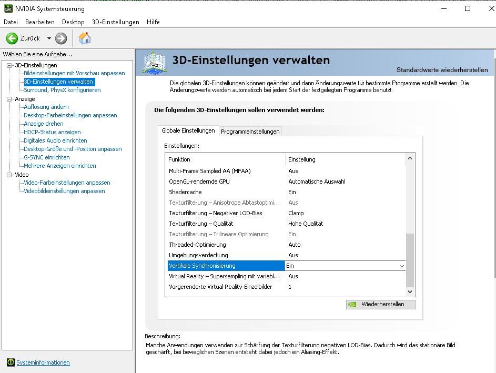The image size is (496, 373).
Task: Open Desktop-Farbeinstellungen anpassen
Action: click(x=70, y=115)
